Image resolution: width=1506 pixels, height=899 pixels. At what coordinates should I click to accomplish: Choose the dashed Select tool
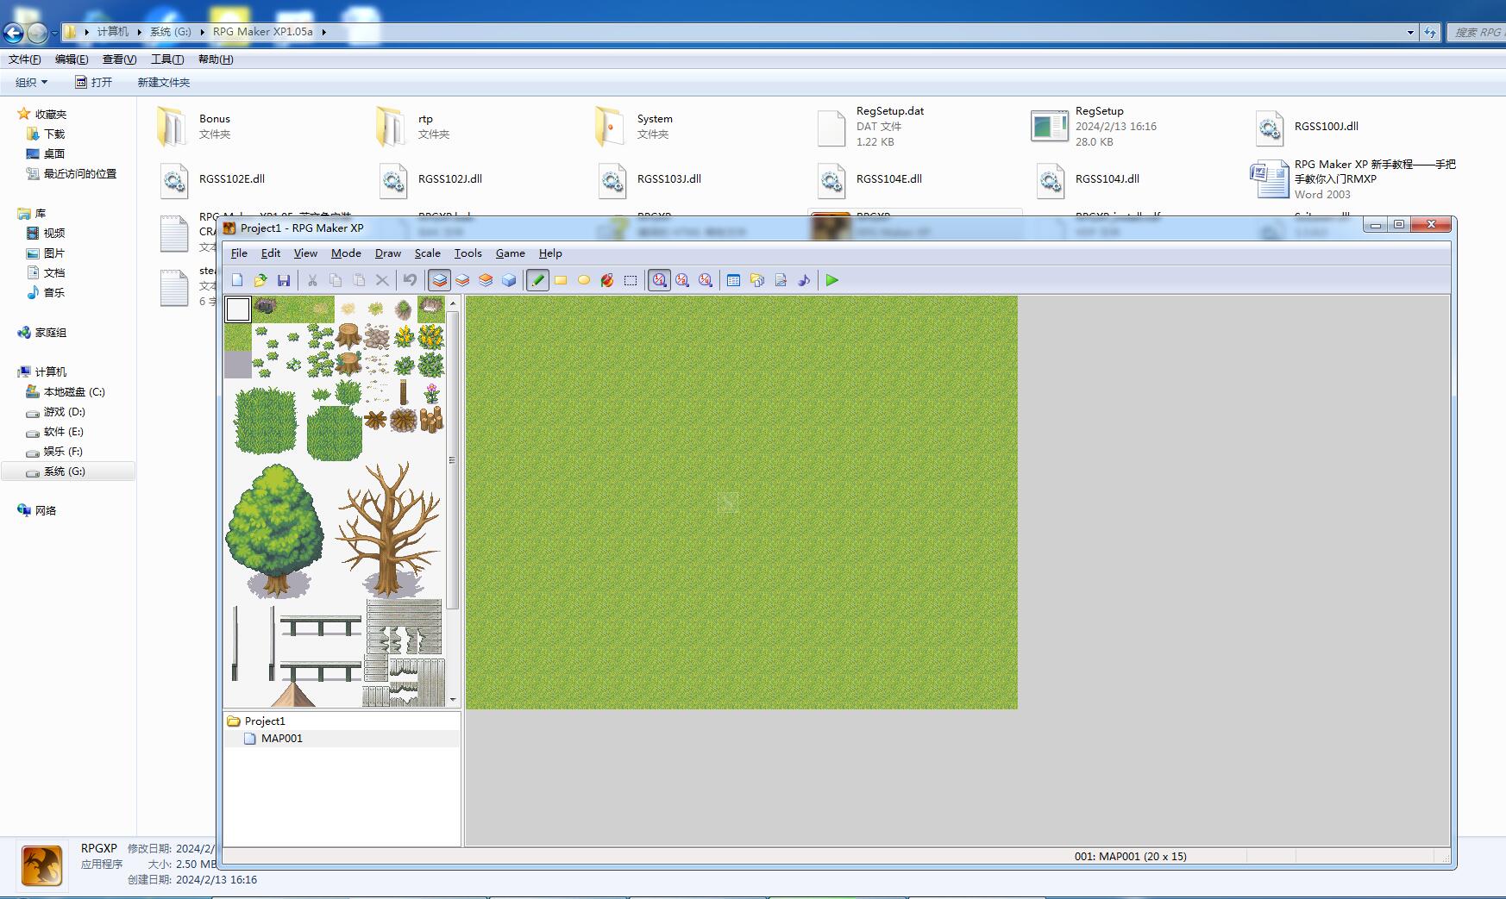pos(631,280)
